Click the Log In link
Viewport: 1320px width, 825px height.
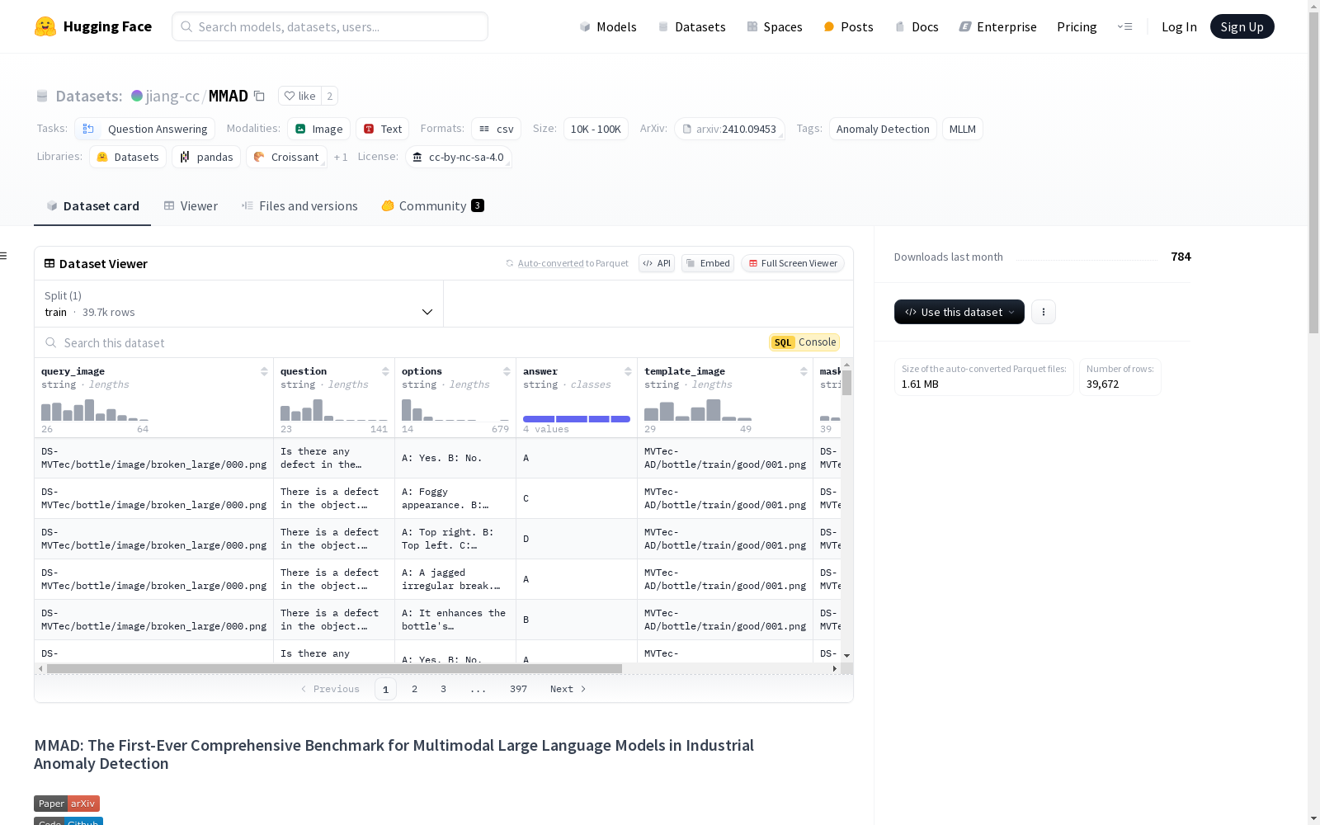(x=1179, y=26)
